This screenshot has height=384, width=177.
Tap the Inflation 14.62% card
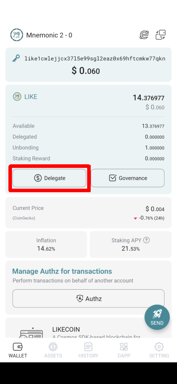(46, 244)
